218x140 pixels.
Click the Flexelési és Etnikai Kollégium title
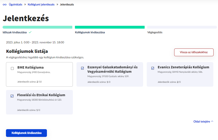[41, 95]
